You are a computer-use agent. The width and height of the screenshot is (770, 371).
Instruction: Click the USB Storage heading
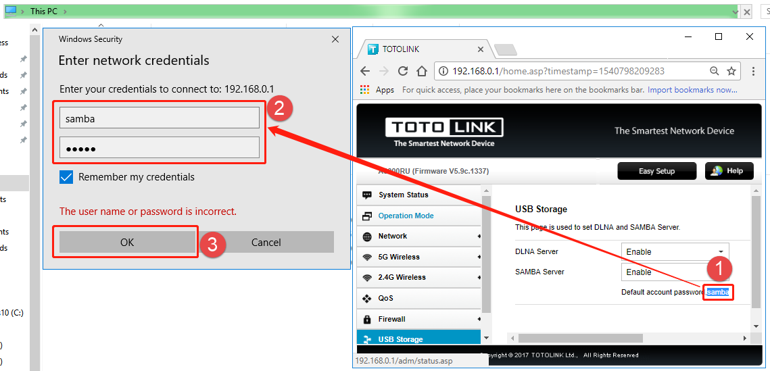pos(541,209)
